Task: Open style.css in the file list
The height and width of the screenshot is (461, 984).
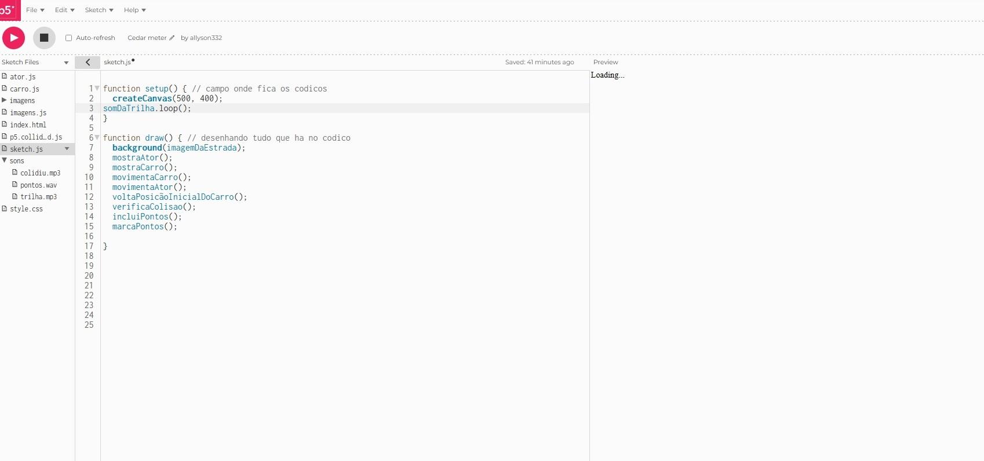Action: tap(26, 208)
